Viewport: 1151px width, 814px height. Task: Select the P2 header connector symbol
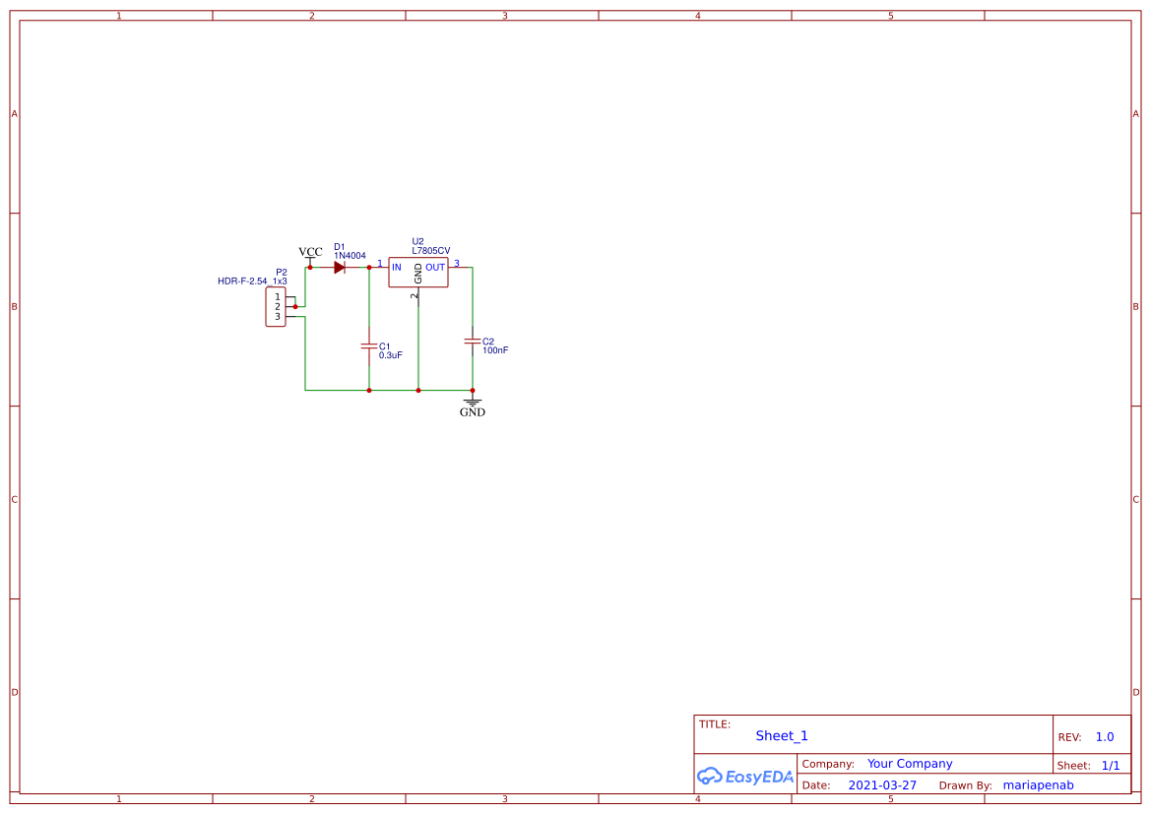[277, 306]
